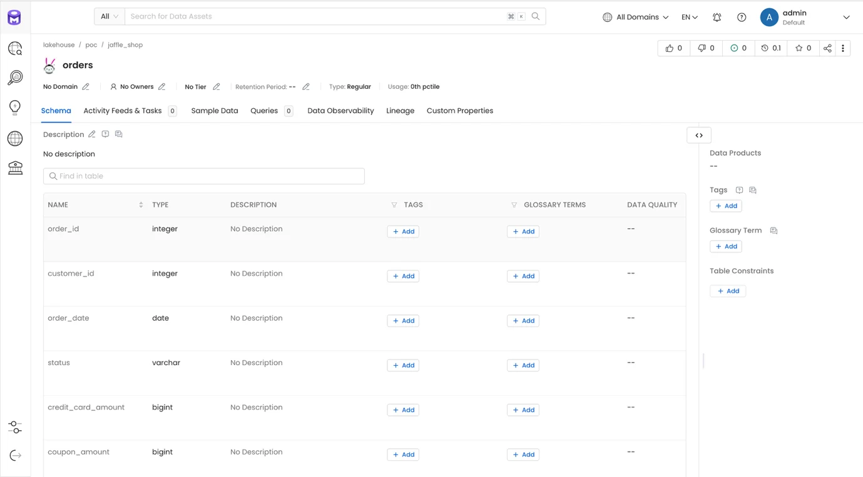Switch to the Lineage tab
Screen dimensions: 863x477
pos(400,111)
